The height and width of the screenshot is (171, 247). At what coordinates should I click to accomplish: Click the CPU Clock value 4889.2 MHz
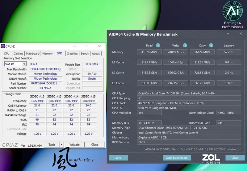(x=189, y=103)
